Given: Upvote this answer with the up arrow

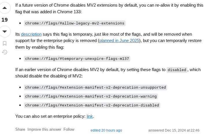Looking at the screenshot, I should 5,8.
